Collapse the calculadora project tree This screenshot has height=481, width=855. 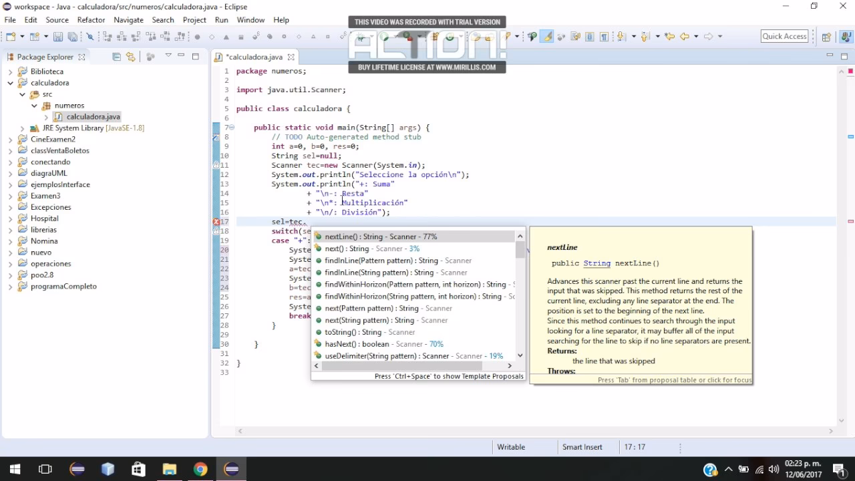coord(11,83)
